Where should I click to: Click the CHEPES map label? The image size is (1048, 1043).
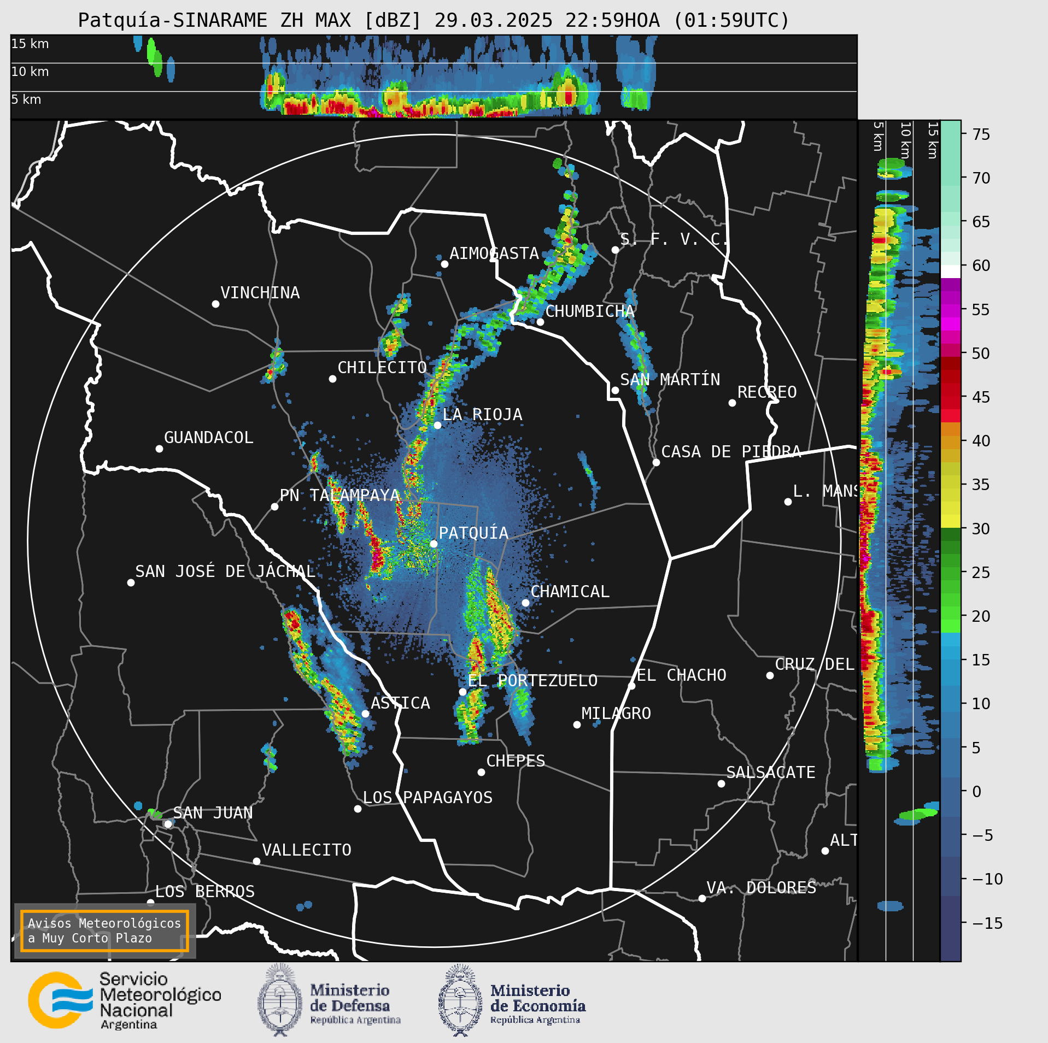[516, 761]
